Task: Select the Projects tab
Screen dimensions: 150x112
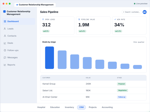Action: [93, 107]
